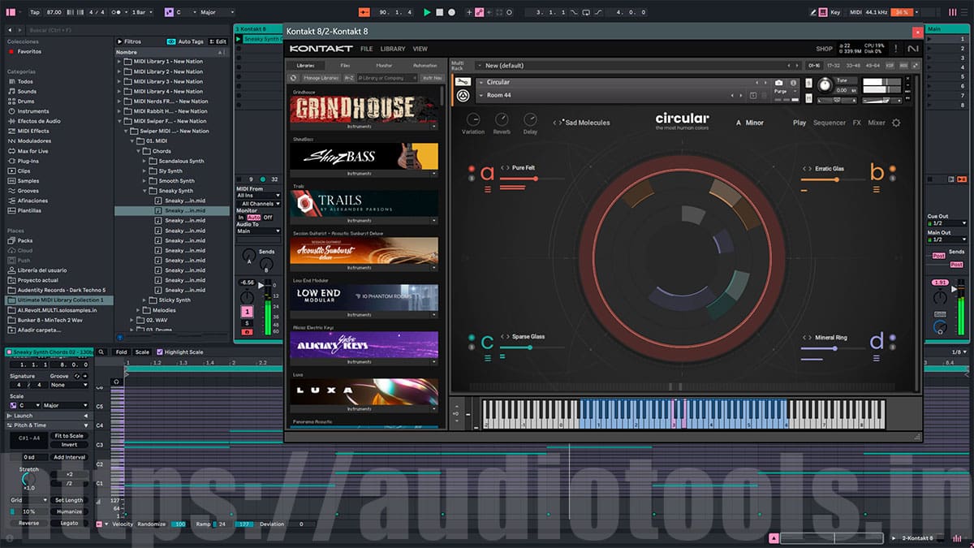Set Monitor to Auto
Image resolution: width=974 pixels, height=548 pixels.
pos(253,218)
